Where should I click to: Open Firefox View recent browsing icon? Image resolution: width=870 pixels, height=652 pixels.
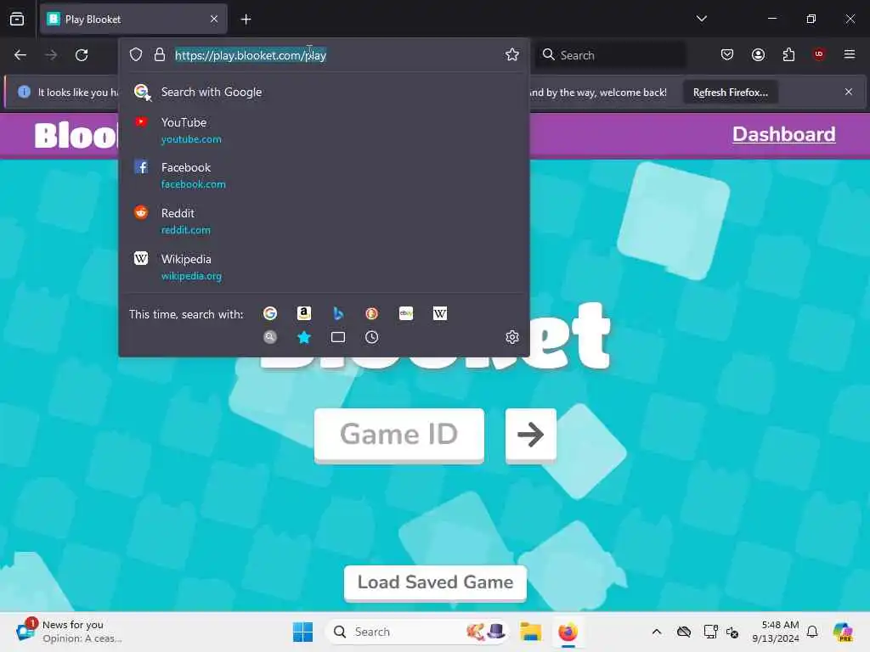click(17, 19)
